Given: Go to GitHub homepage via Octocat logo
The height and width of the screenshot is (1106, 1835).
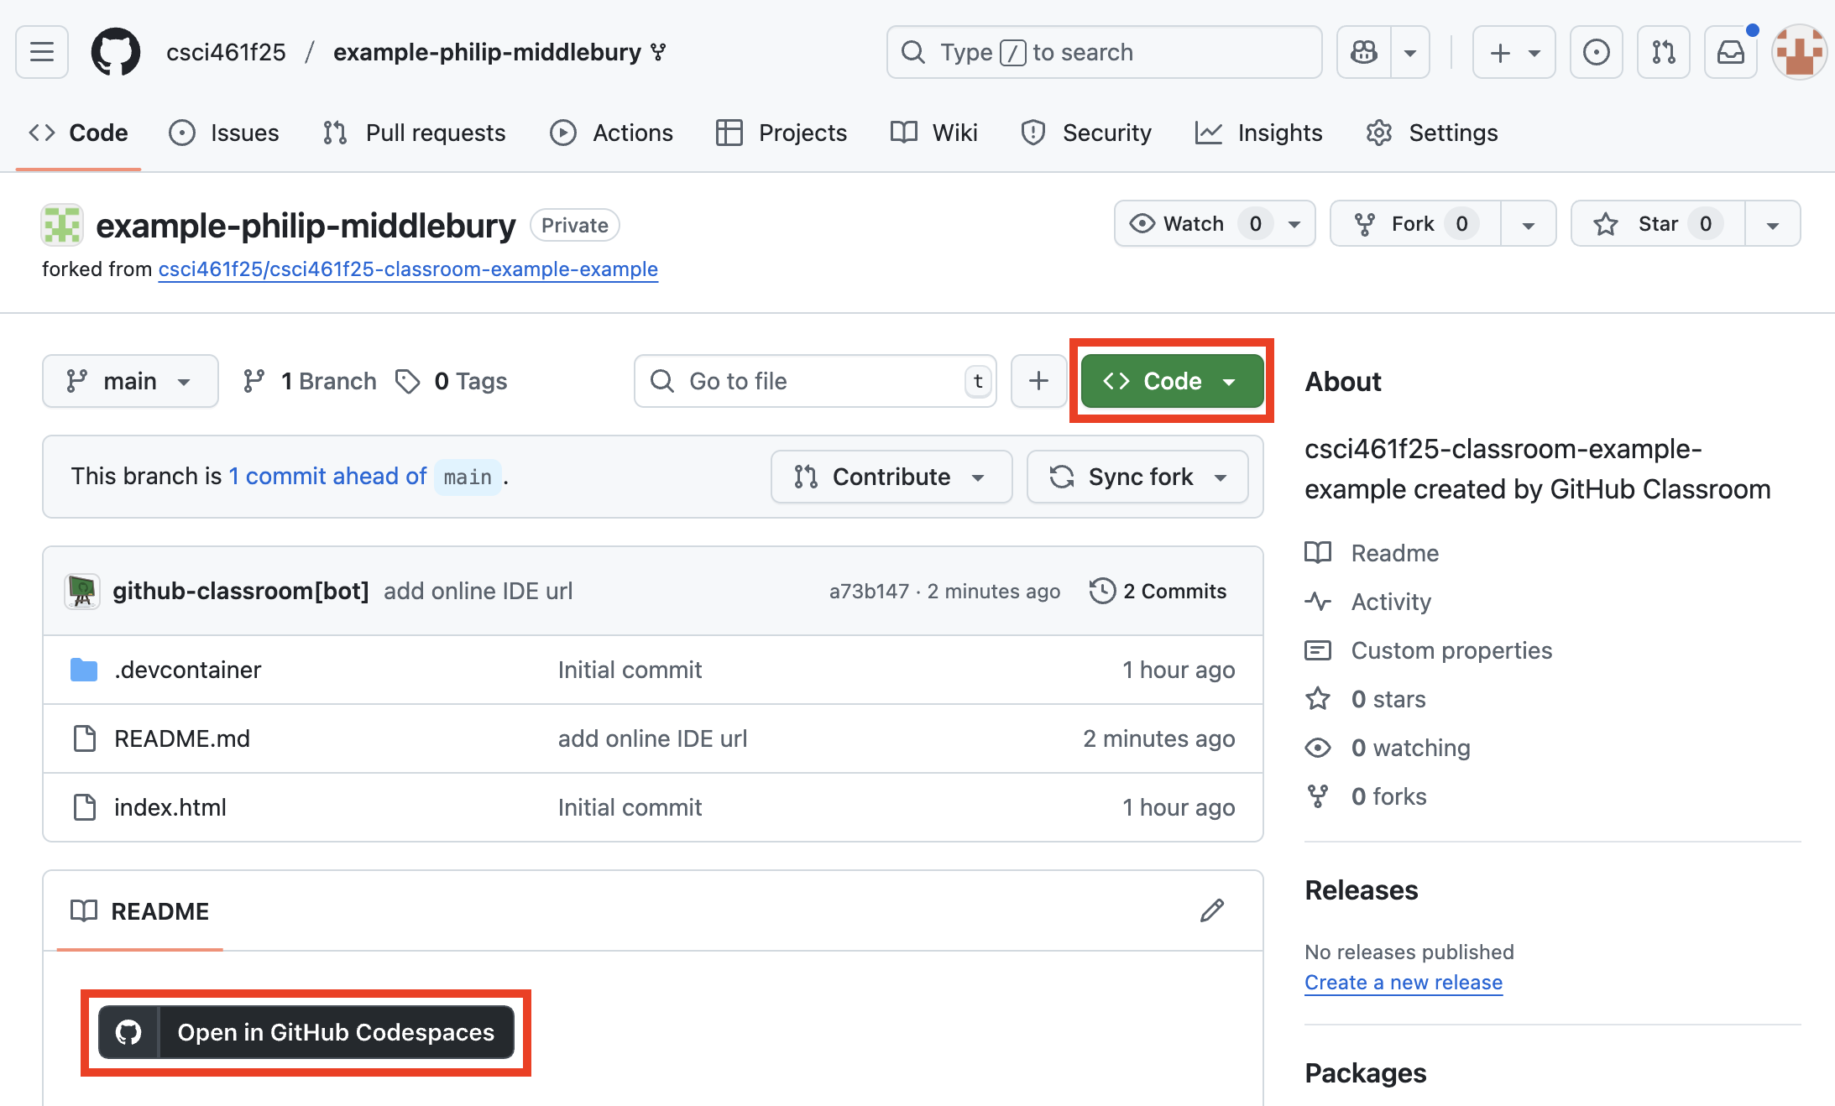Looking at the screenshot, I should (116, 52).
